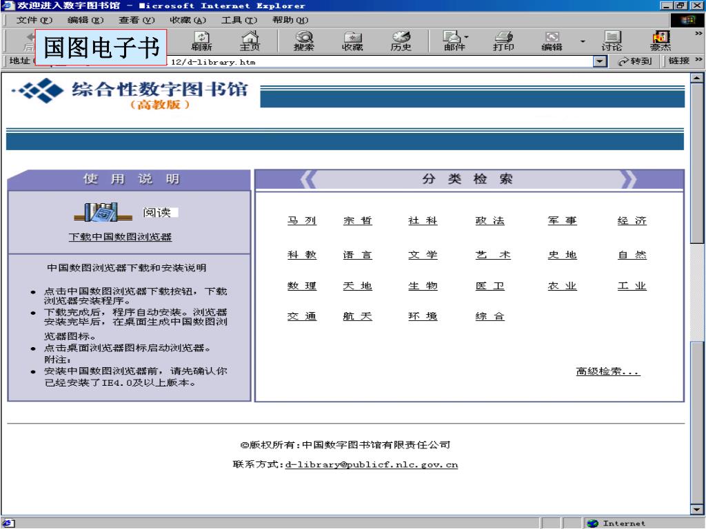Open the 讨论 (Discuss) toolbar icon
Viewport: 706px width, 529px height.
pos(612,41)
